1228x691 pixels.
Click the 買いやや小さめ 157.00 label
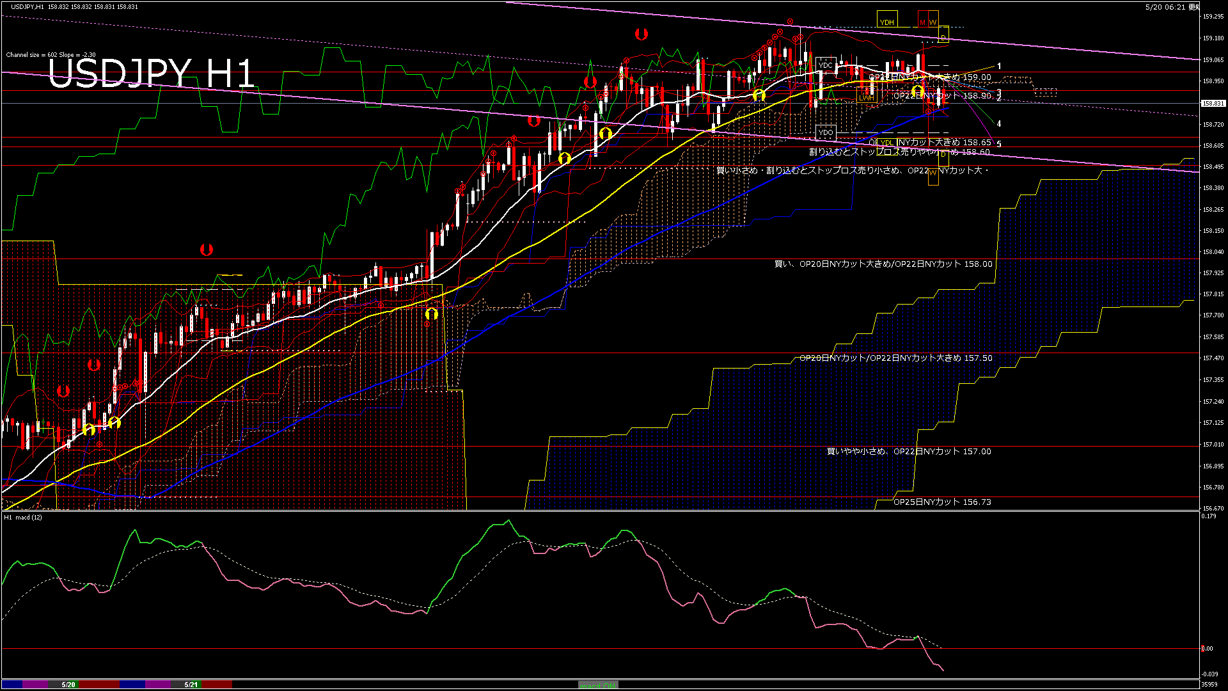(909, 451)
